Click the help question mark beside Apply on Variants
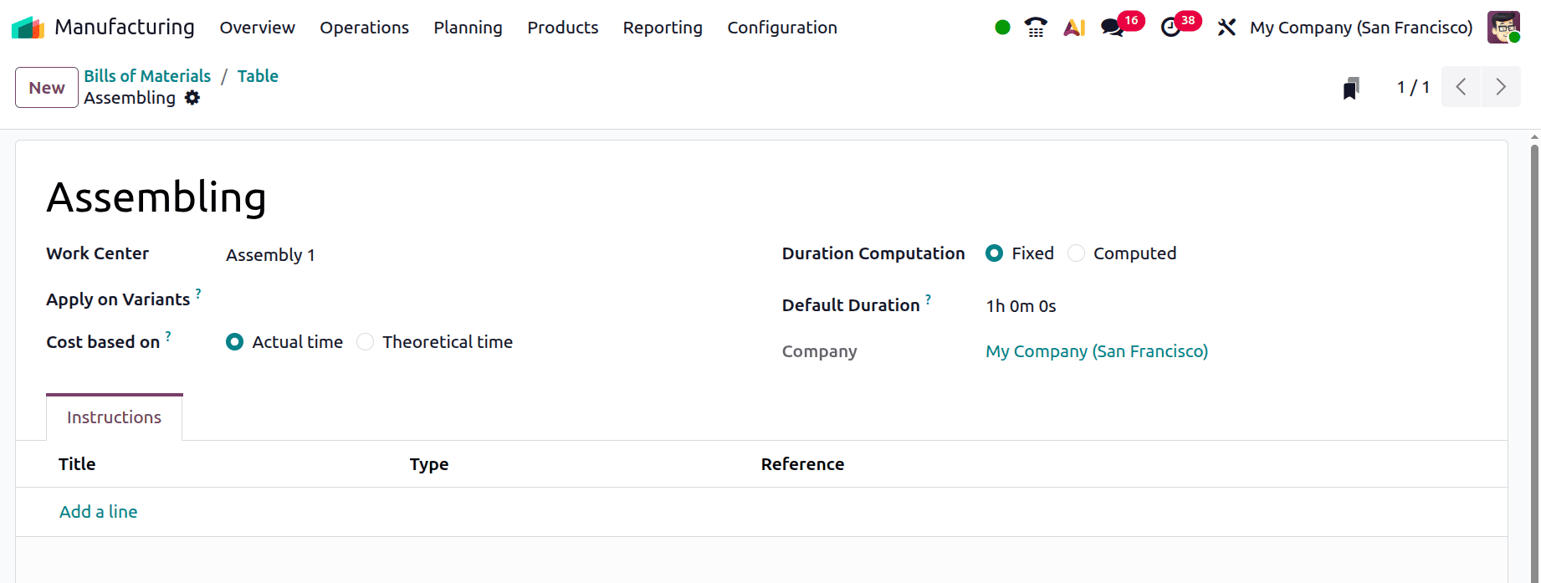The height and width of the screenshot is (583, 1541). pos(198,293)
